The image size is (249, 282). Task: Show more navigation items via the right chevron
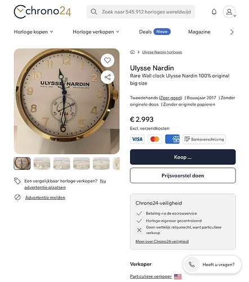click(232, 32)
